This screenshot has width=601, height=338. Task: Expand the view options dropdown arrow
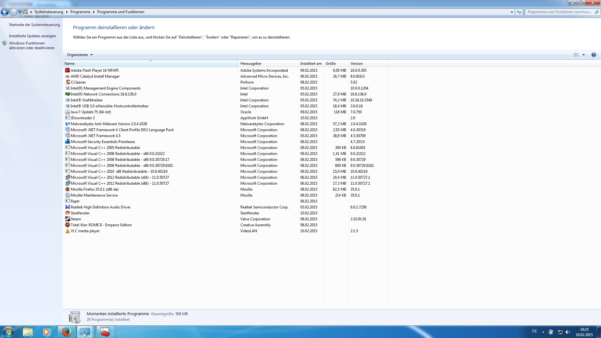pos(583,55)
